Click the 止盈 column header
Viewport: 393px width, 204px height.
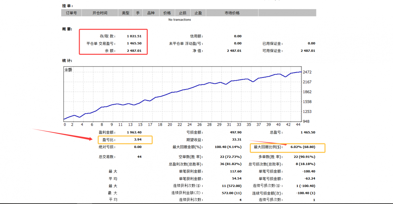pyautogui.click(x=198, y=13)
